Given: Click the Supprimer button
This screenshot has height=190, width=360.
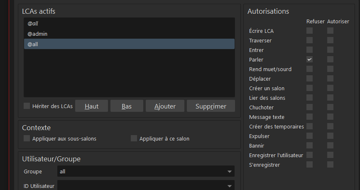Looking at the screenshot, I should (211, 106).
